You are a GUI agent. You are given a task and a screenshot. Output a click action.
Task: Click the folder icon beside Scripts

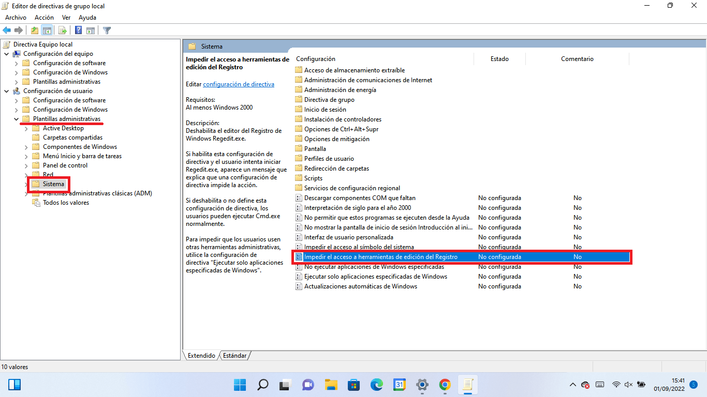coord(299,178)
